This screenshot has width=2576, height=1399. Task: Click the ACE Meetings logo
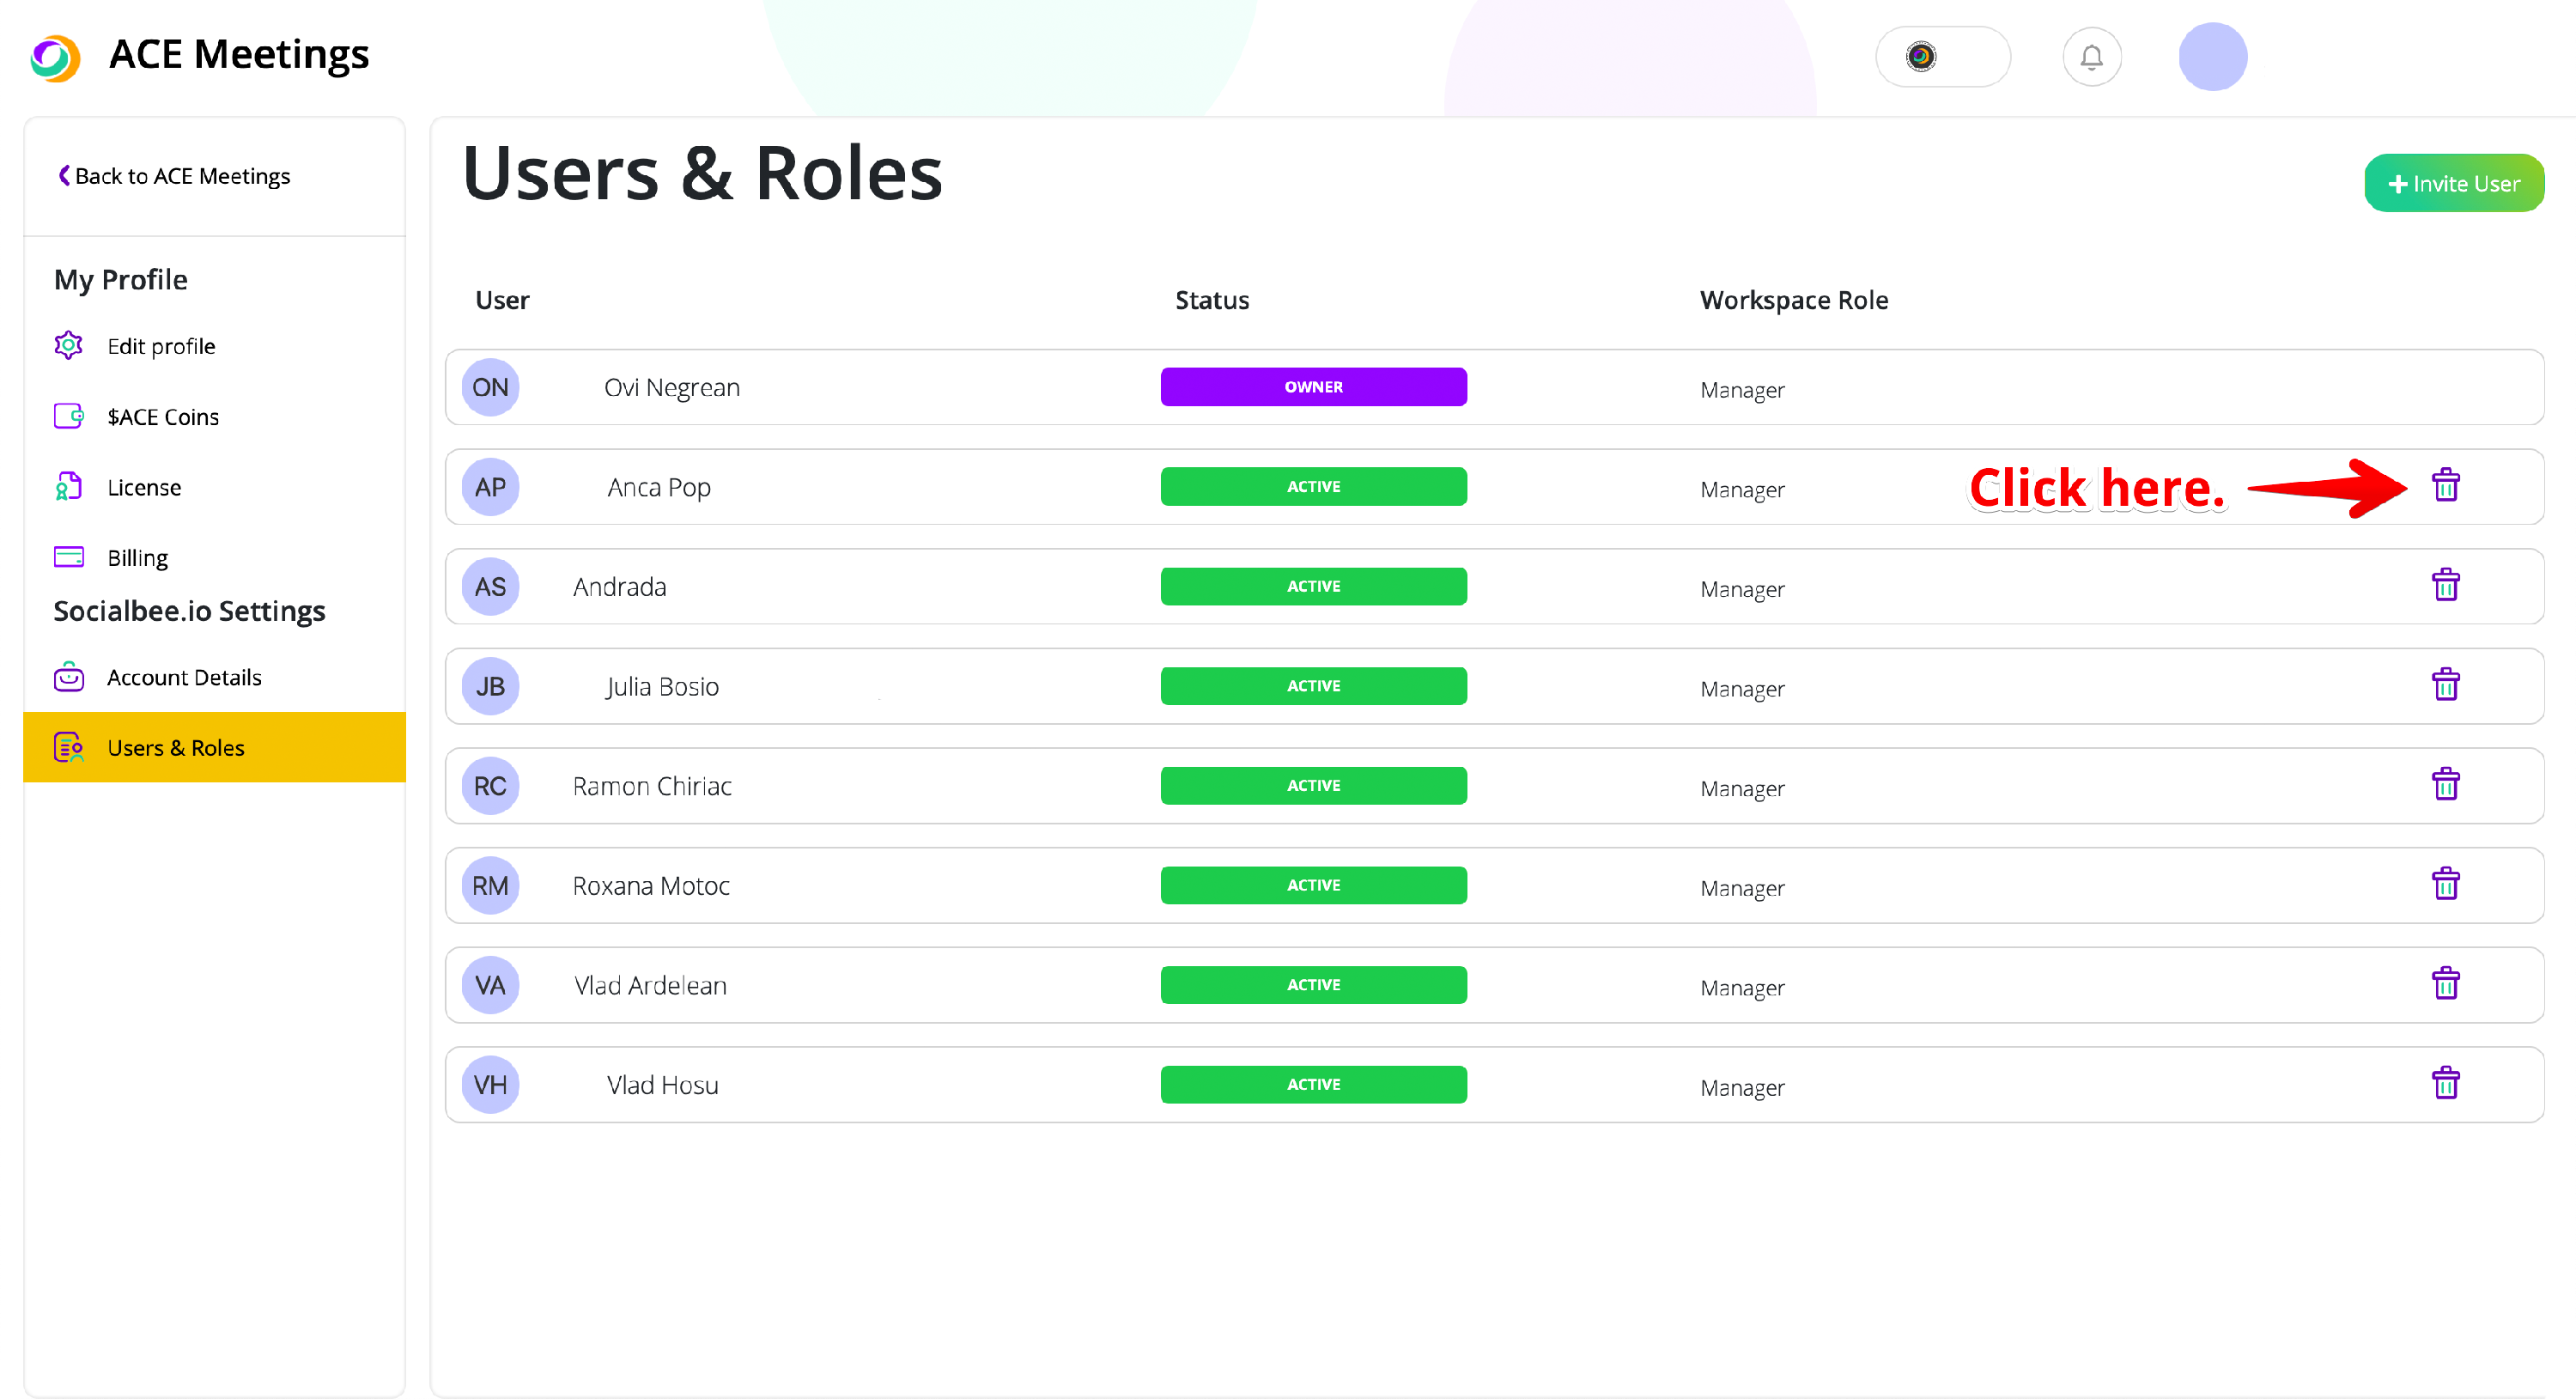(x=56, y=57)
